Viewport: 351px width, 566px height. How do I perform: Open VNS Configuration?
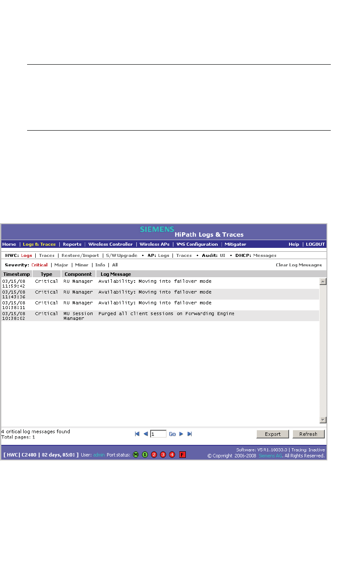point(197,244)
